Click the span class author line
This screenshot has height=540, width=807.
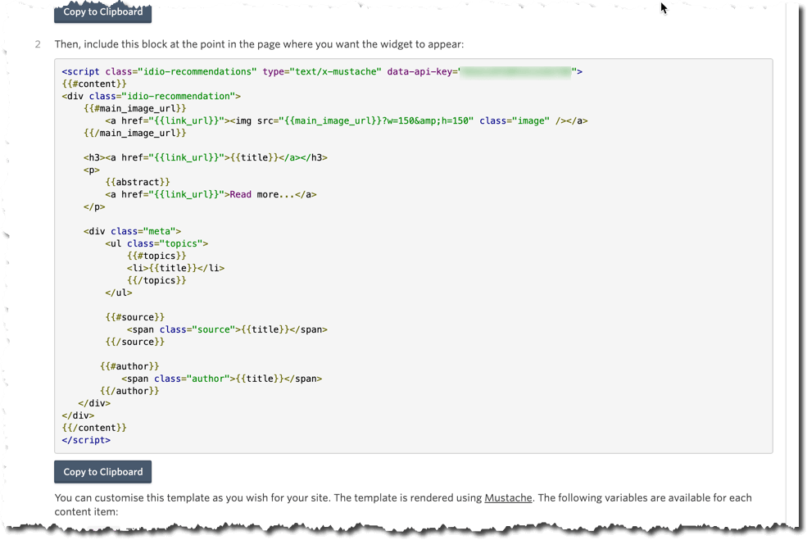pos(221,379)
